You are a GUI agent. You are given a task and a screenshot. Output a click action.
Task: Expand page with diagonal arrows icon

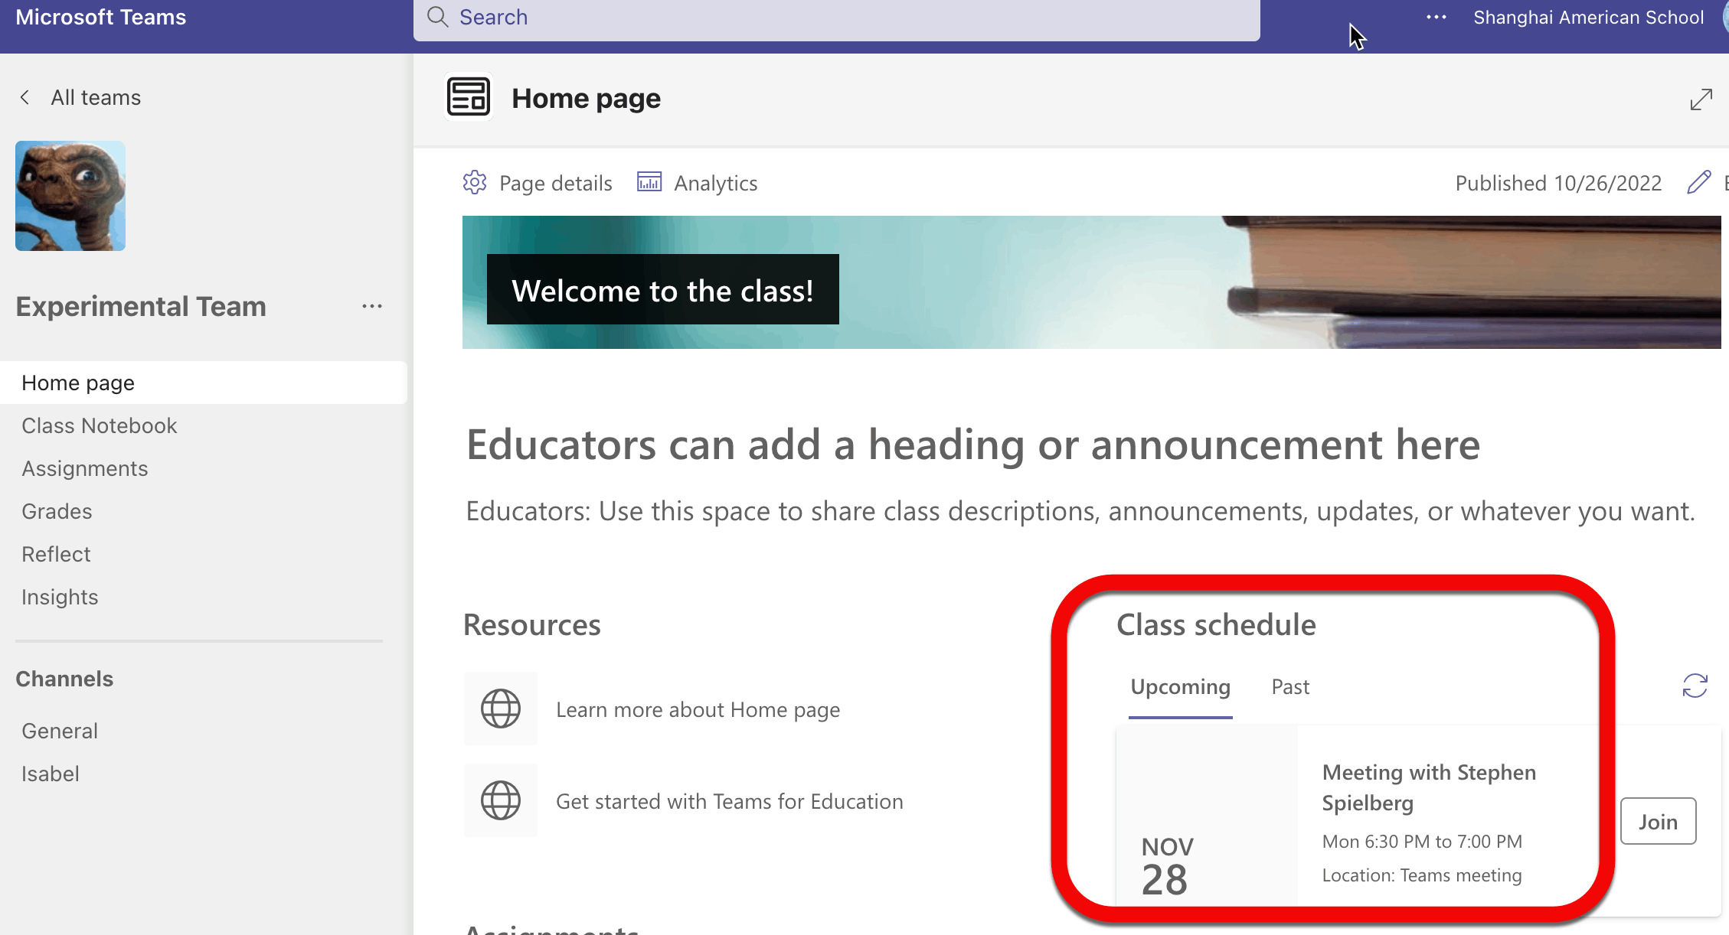point(1701,99)
